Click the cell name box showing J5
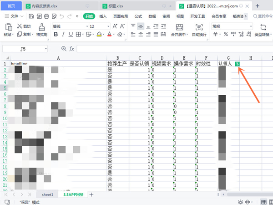273x205 pixels. point(25,49)
